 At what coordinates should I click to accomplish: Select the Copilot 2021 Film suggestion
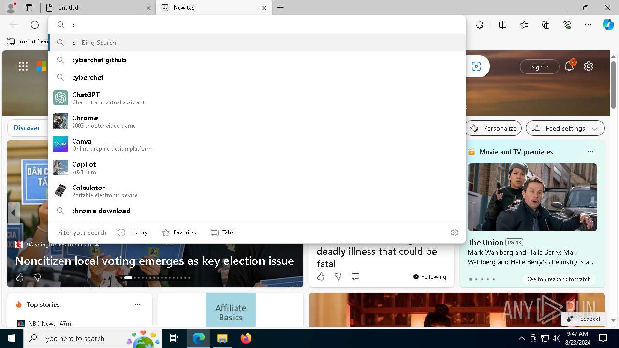pyautogui.click(x=257, y=167)
